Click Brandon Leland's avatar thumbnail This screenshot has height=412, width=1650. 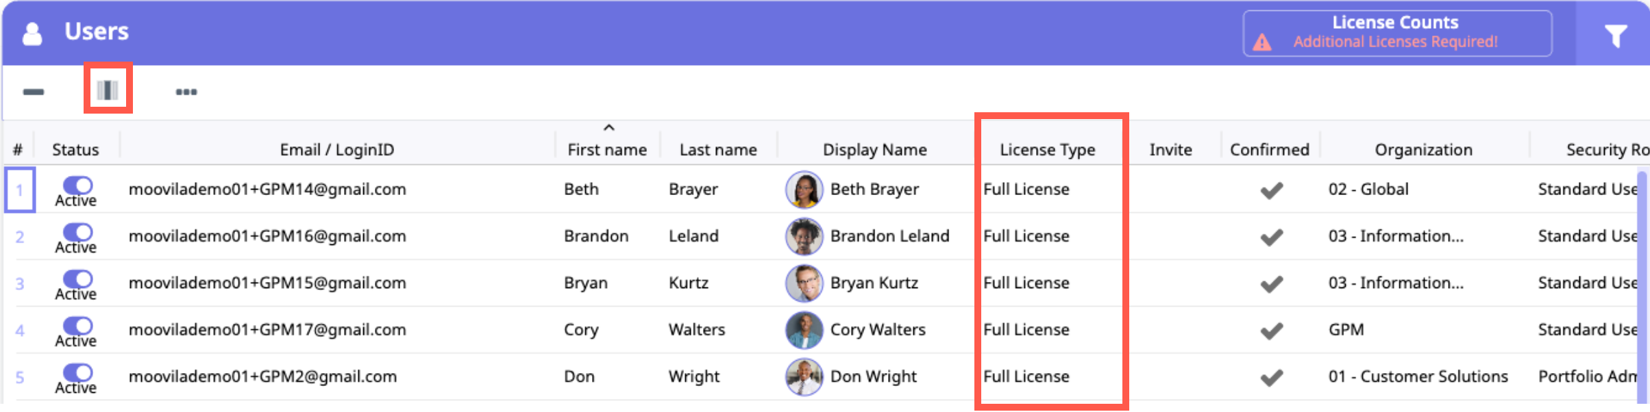click(x=804, y=236)
